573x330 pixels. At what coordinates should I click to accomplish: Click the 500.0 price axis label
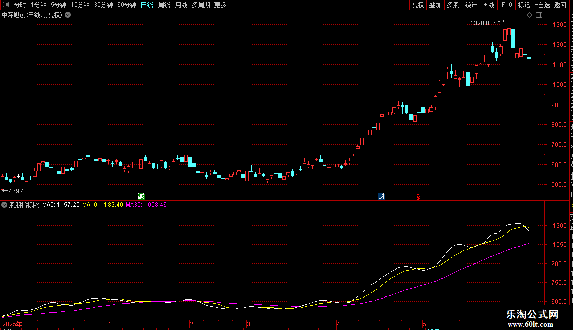(559, 185)
